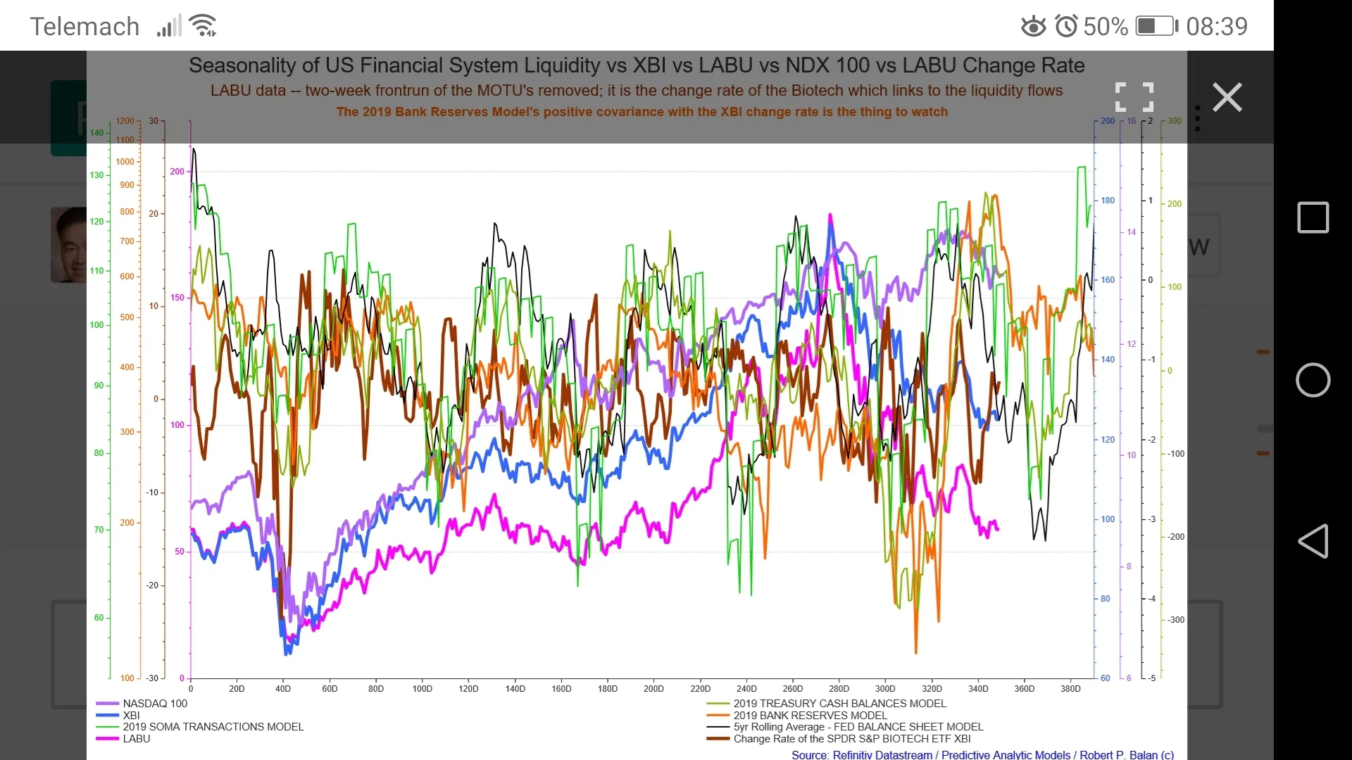The height and width of the screenshot is (760, 1352).
Task: Tap the eye comfort status icon
Action: (1033, 27)
